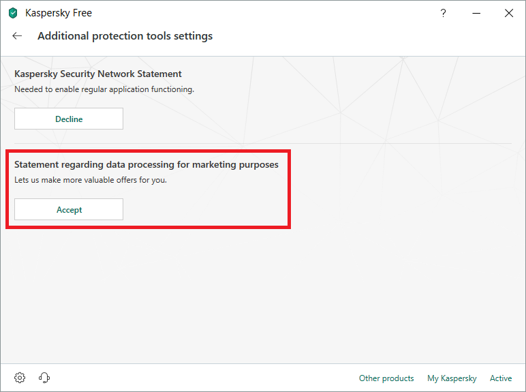The image size is (526, 392).
Task: Open support via the headset icon
Action: [x=45, y=378]
